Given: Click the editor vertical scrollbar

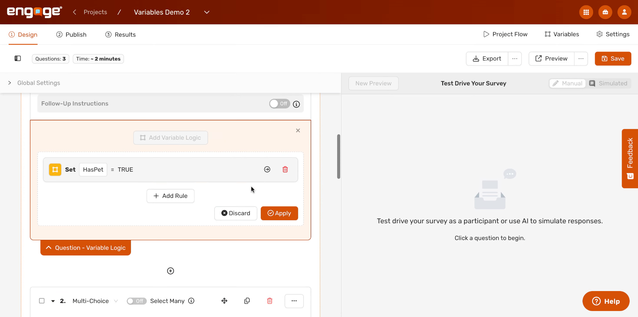Looking at the screenshot, I should (x=338, y=156).
